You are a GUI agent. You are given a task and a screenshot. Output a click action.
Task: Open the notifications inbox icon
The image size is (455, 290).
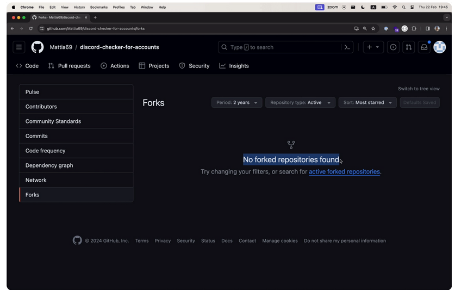click(x=424, y=47)
